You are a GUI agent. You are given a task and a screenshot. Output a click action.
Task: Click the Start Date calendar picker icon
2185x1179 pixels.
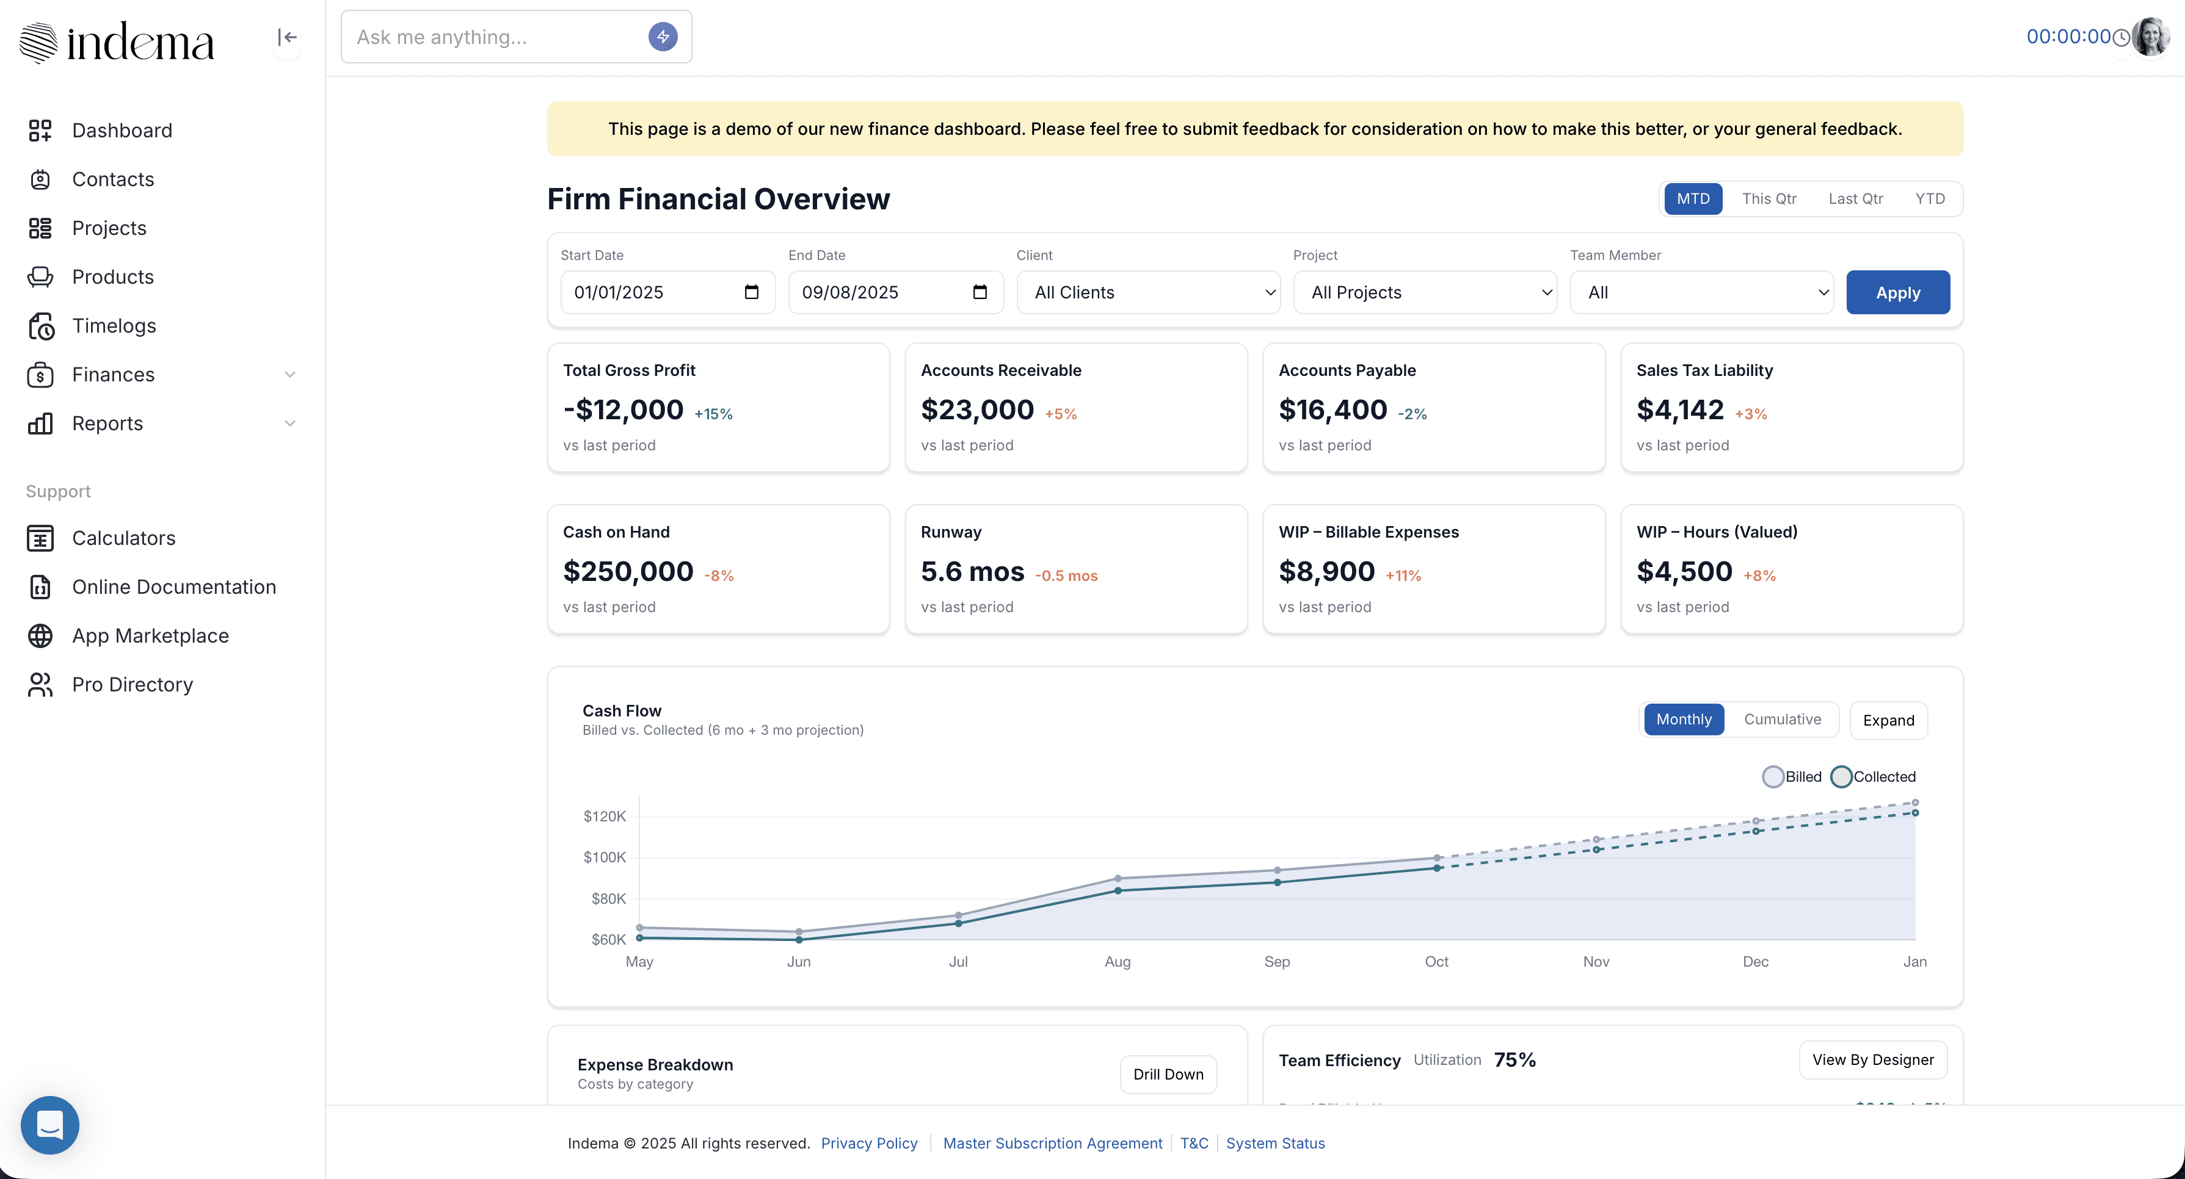coord(751,292)
